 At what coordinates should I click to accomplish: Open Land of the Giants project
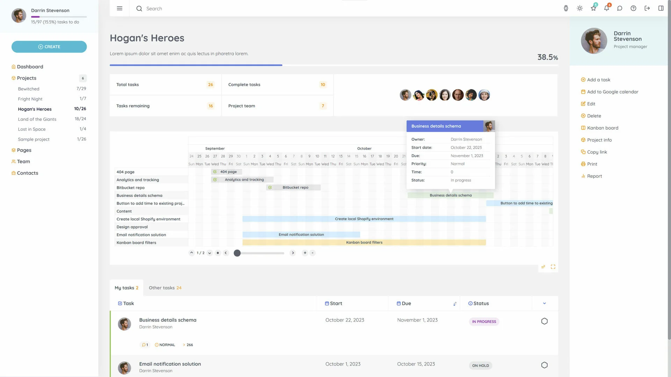coord(37,119)
